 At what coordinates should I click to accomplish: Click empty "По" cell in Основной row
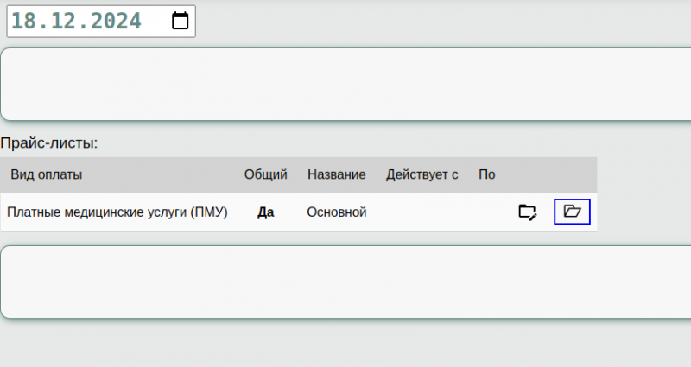click(486, 212)
